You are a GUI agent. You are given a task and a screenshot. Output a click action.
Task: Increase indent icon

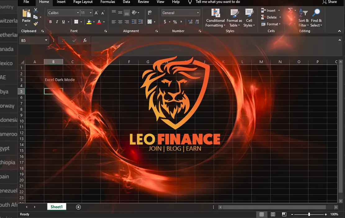tap(141, 22)
